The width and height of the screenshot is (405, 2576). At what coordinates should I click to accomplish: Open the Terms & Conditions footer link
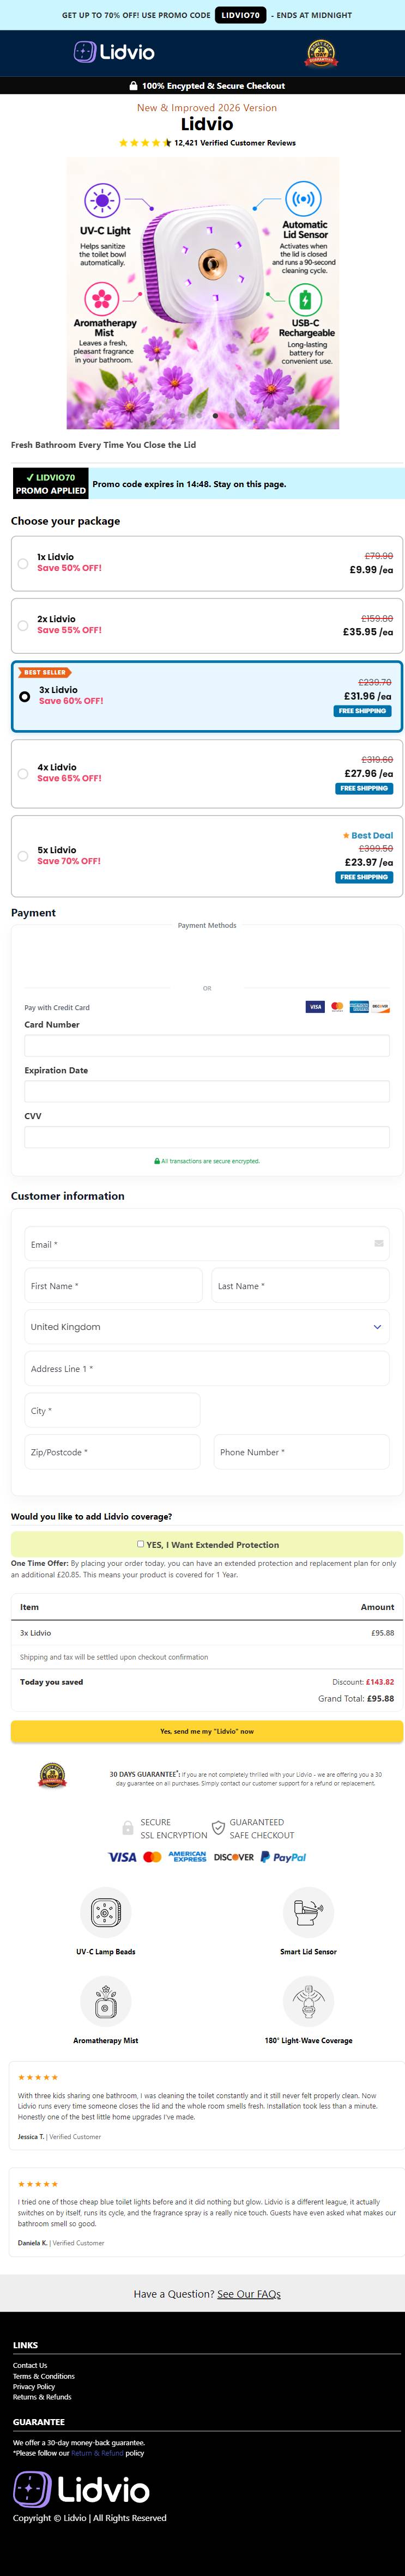(x=44, y=2376)
